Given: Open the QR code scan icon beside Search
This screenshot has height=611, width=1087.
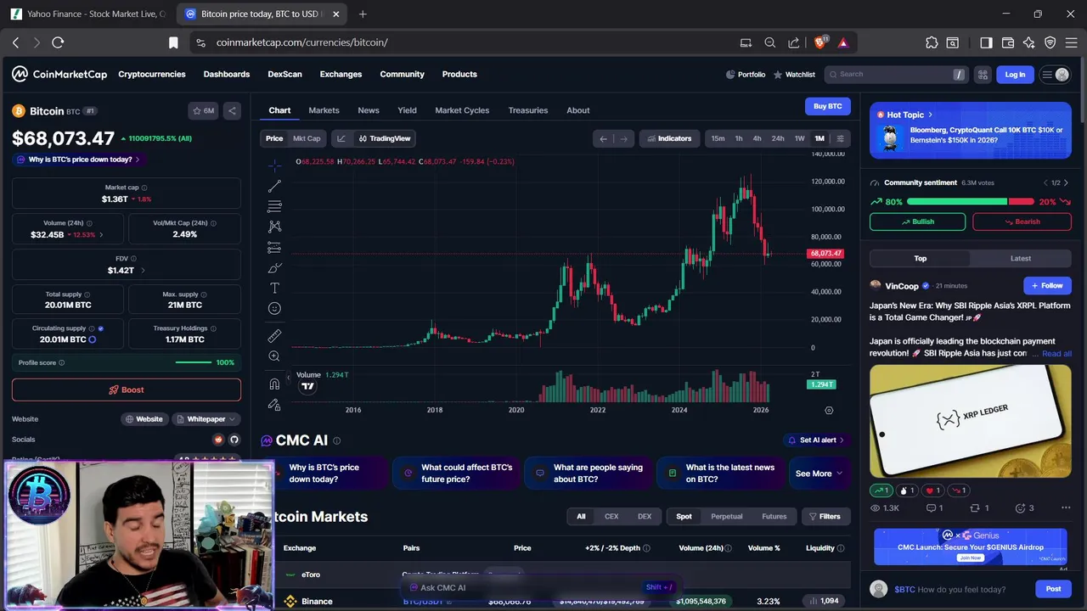Looking at the screenshot, I should click(983, 75).
